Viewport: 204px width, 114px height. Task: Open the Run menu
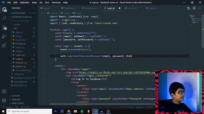(47, 3)
